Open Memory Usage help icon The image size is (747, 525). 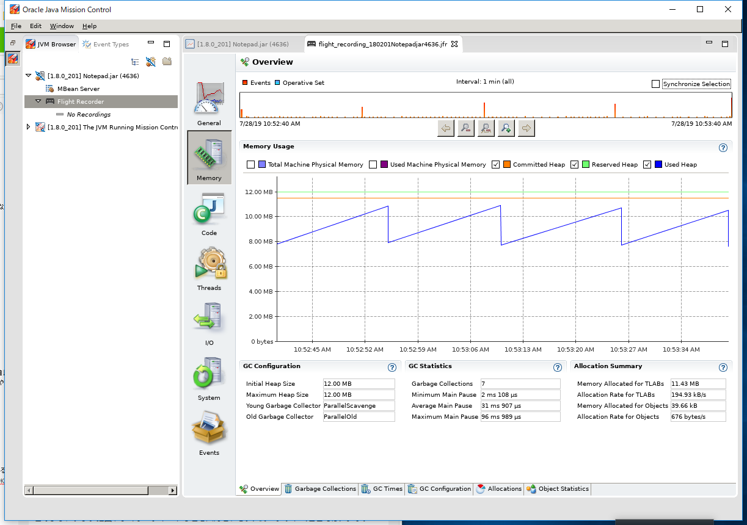(x=723, y=148)
